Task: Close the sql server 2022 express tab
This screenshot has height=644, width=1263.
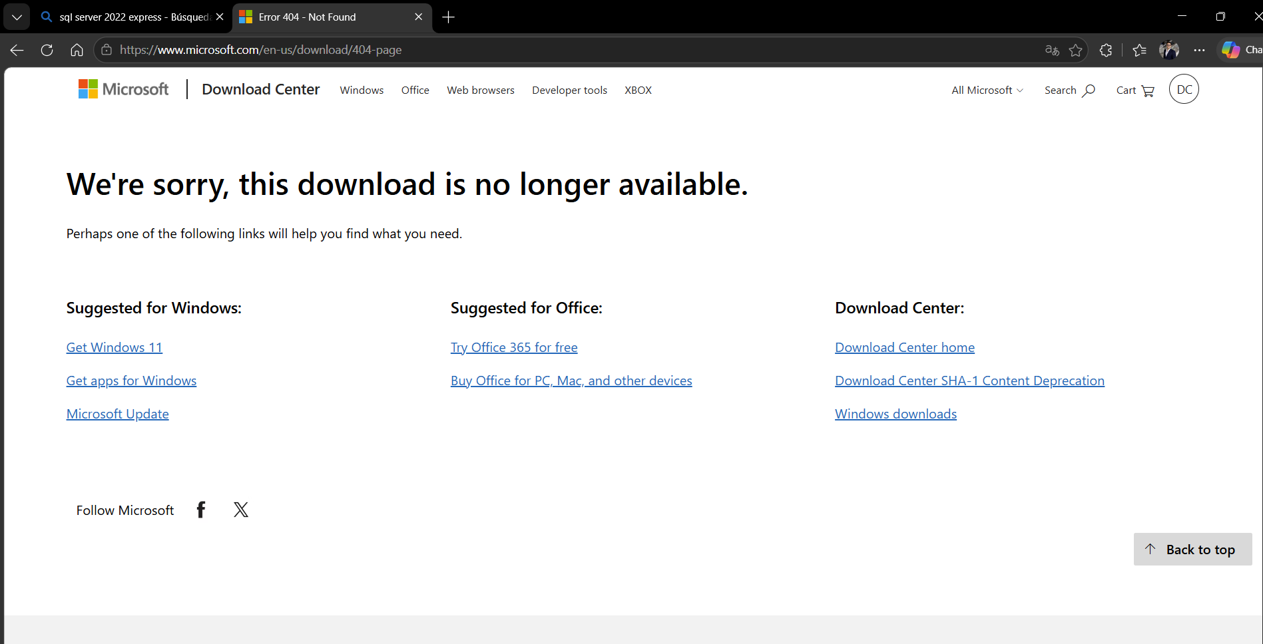Action: 220,17
